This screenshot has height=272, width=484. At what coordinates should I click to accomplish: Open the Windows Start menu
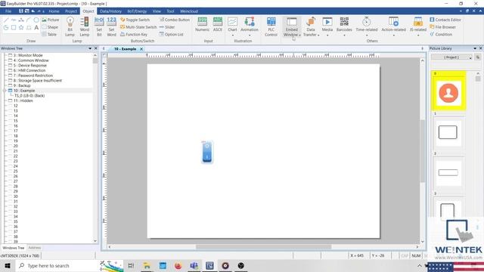[8, 266]
